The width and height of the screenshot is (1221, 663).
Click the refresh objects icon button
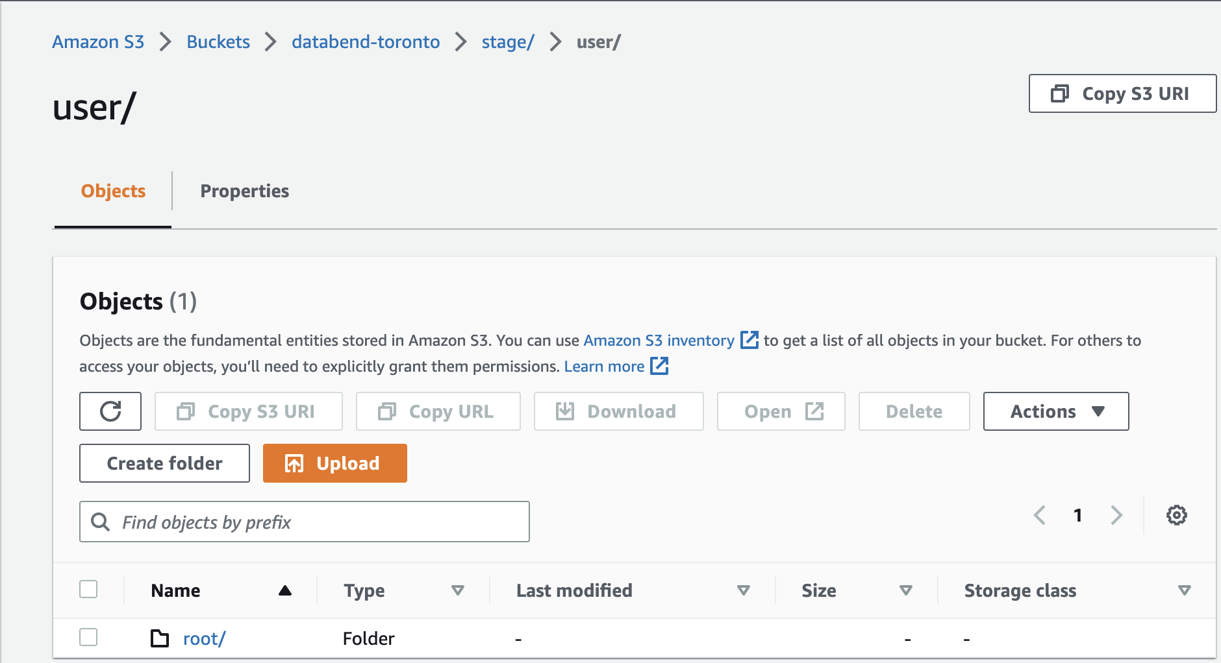coord(110,411)
